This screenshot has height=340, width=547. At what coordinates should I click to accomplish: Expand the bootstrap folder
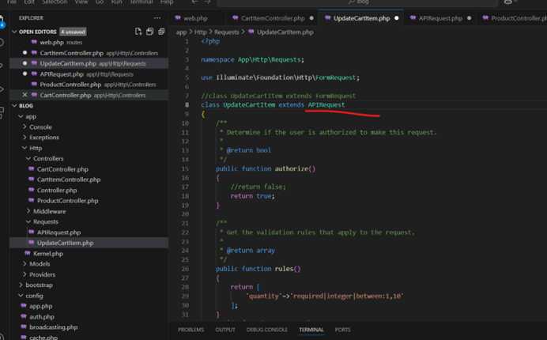(x=21, y=285)
